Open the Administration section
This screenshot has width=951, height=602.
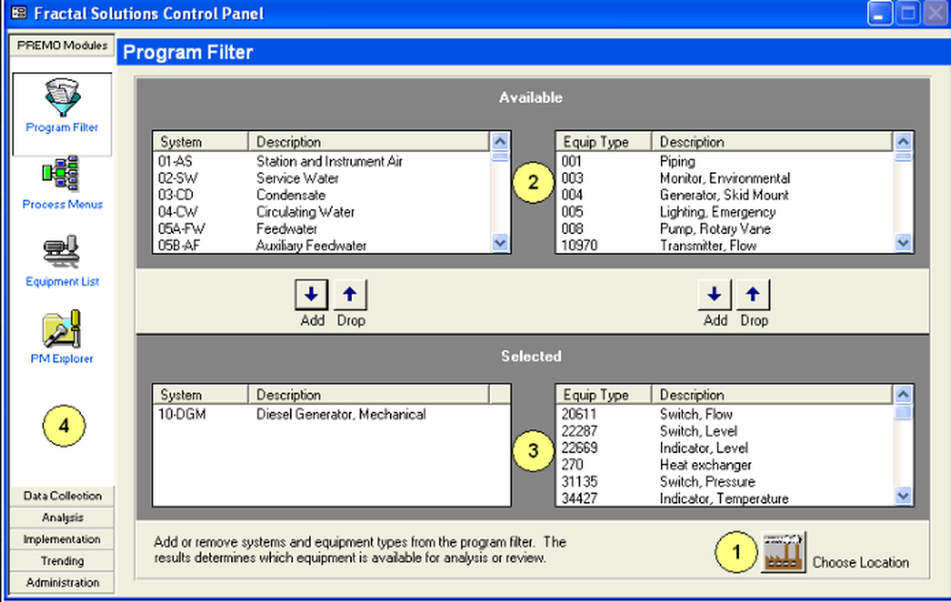[62, 583]
